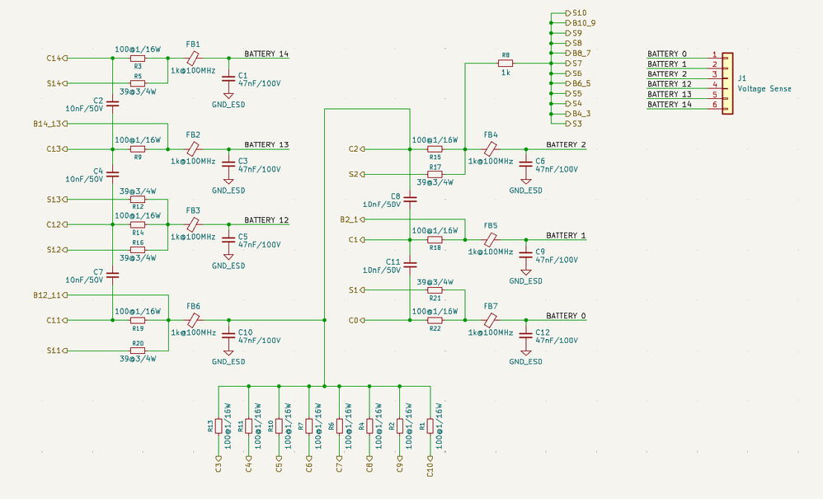823x499 pixels.
Task: Click resistor R9 symbol
Action: [138, 149]
